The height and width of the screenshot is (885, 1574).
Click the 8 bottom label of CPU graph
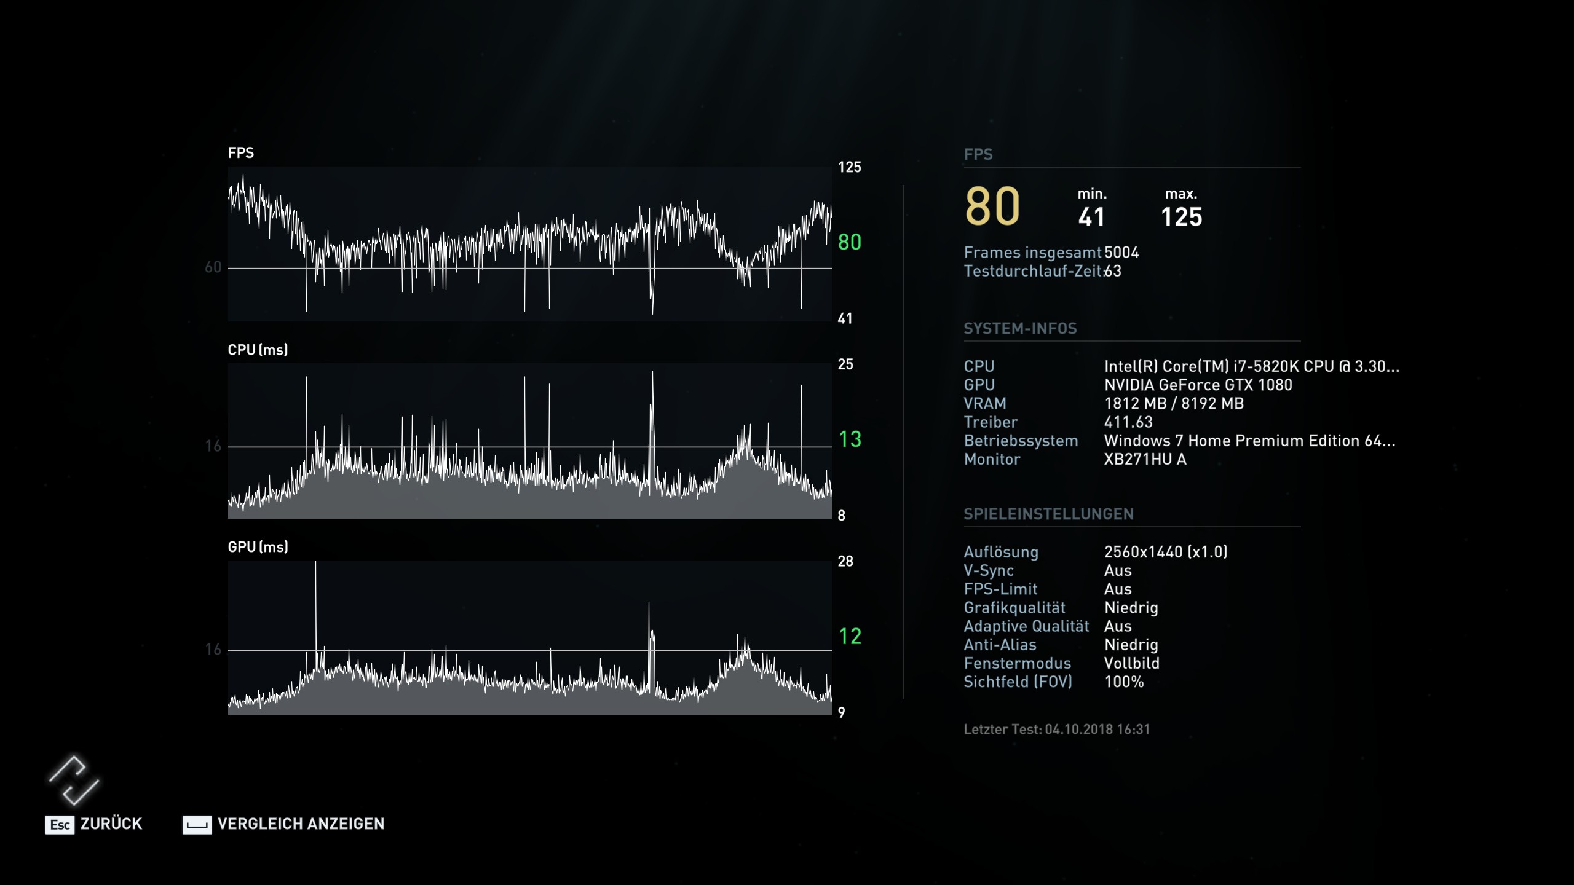pyautogui.click(x=842, y=516)
